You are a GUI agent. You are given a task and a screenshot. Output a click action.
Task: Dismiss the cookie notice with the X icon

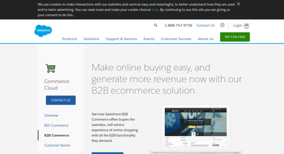238,4
